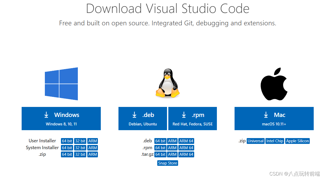Click download arrow icon on .rpm button
The width and height of the screenshot is (324, 179).
click(x=184, y=115)
